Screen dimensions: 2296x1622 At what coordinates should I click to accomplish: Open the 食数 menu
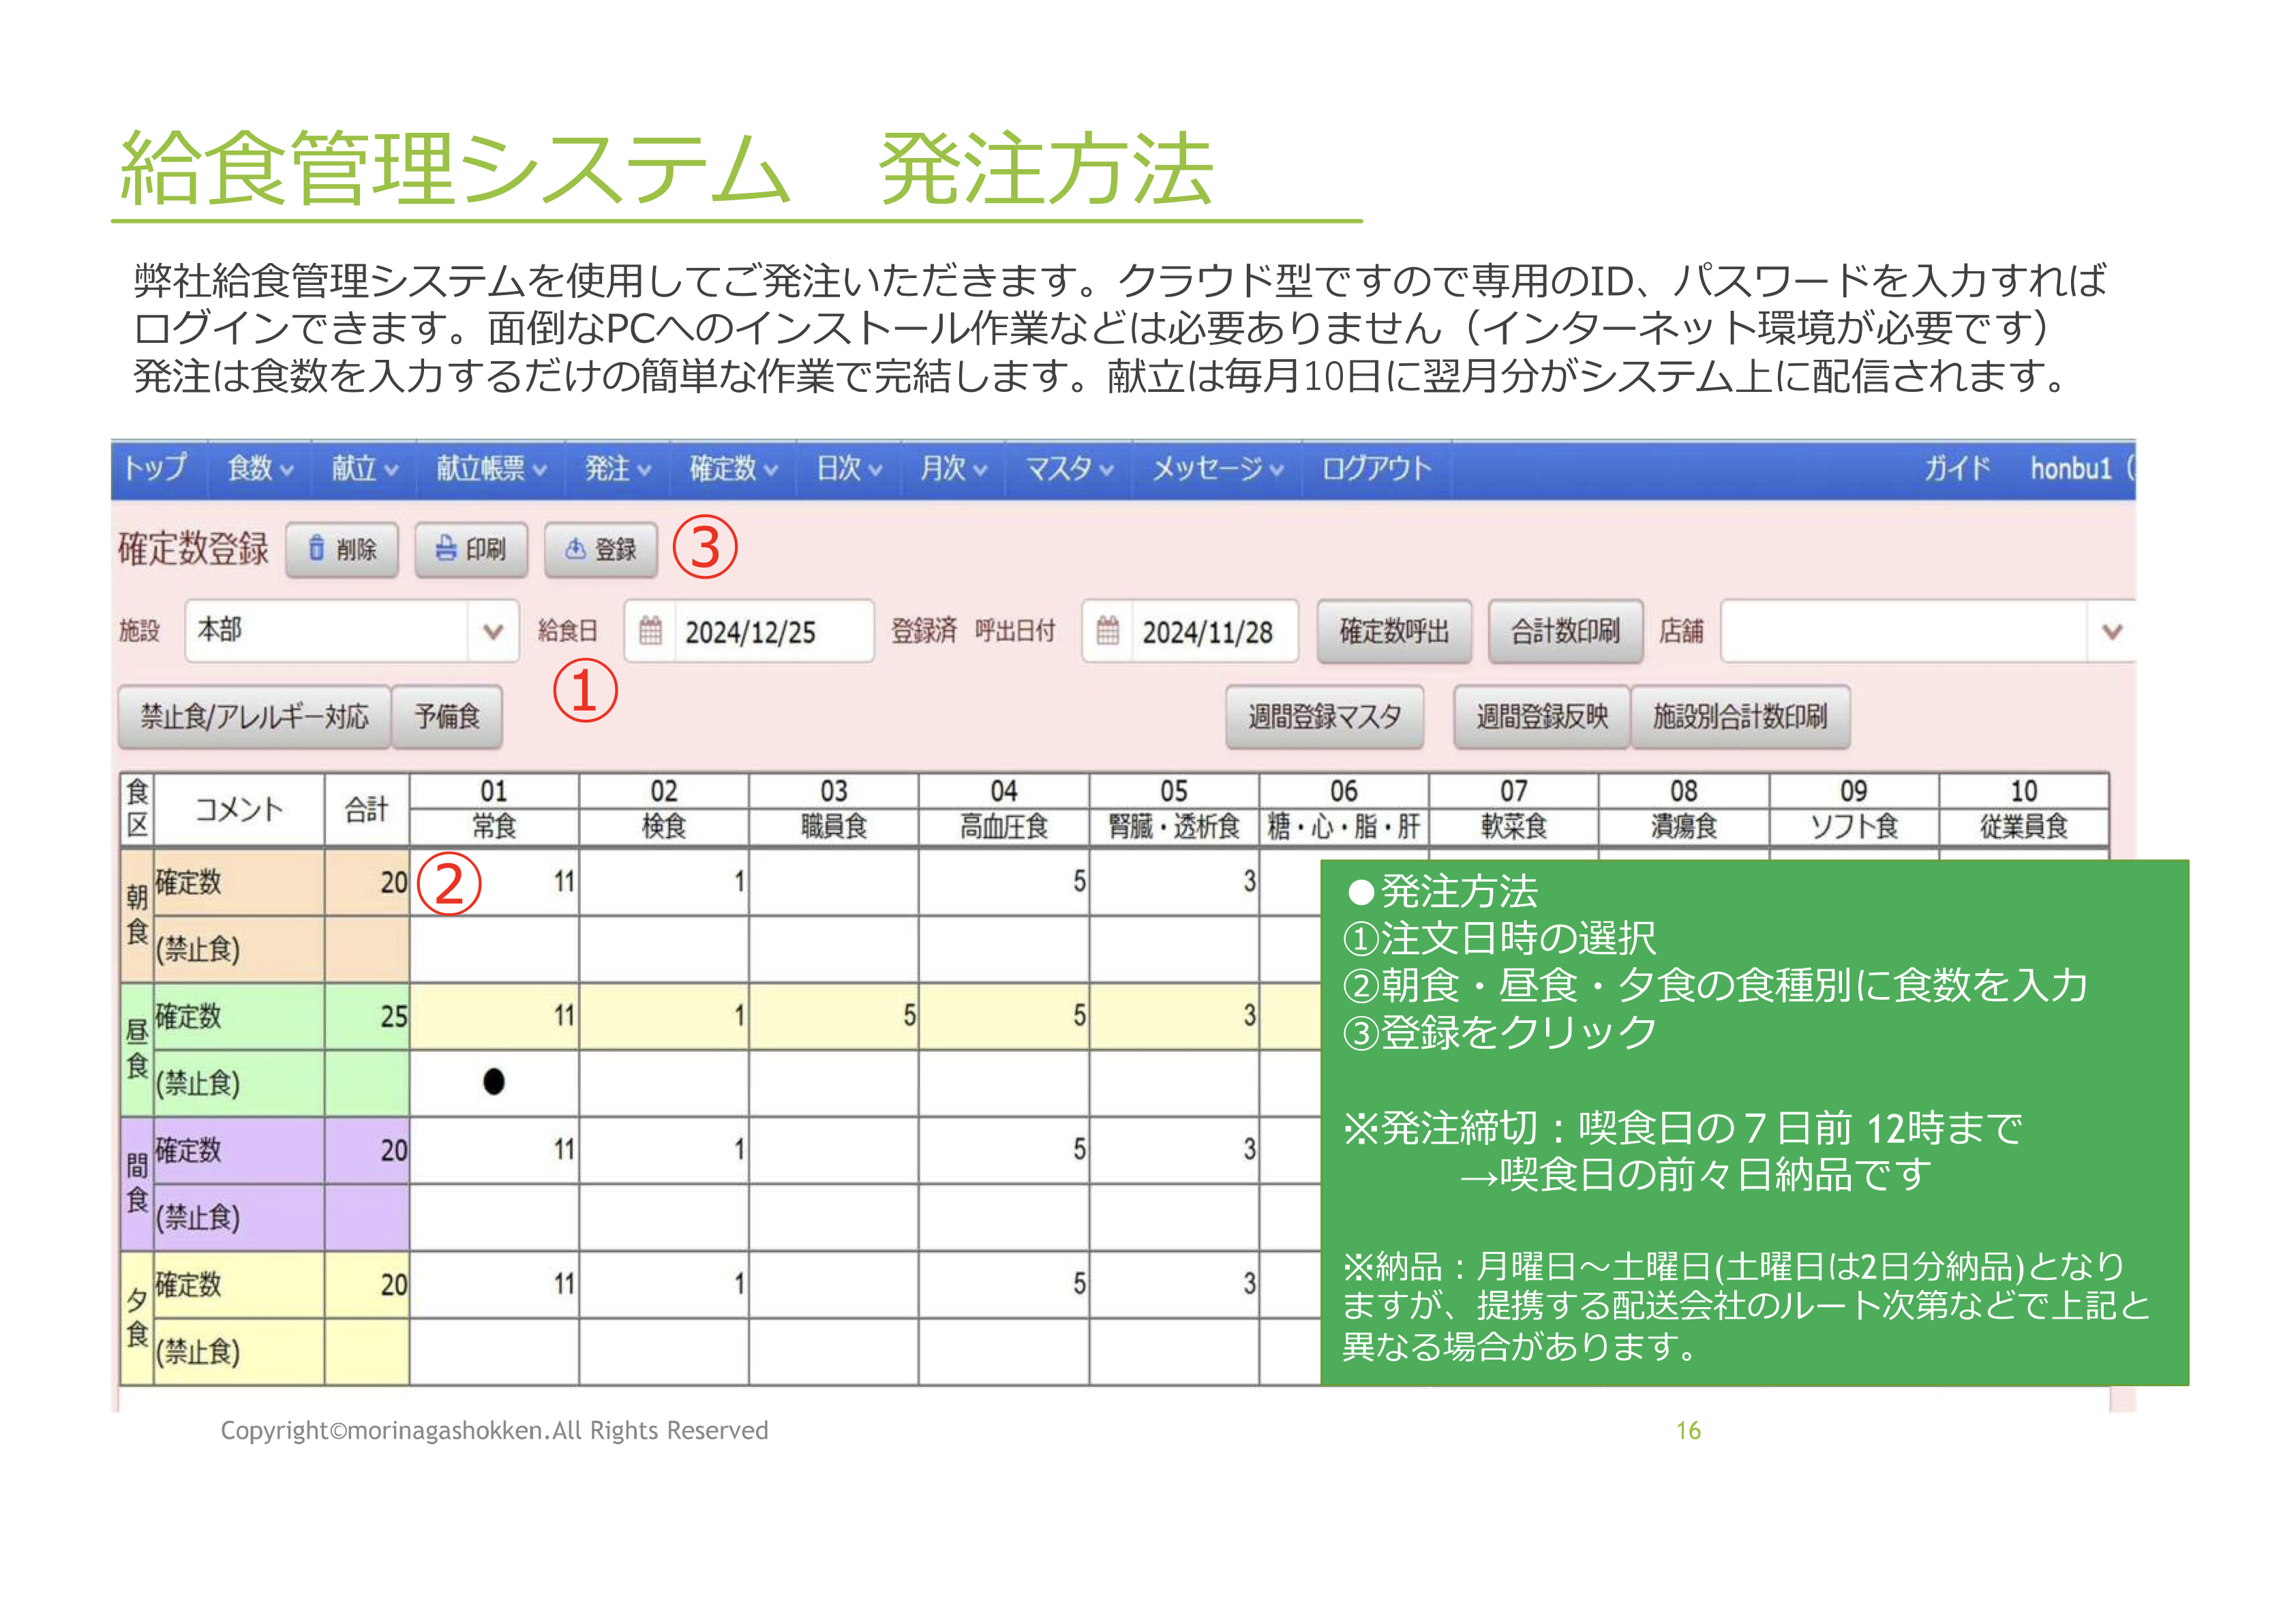(260, 468)
